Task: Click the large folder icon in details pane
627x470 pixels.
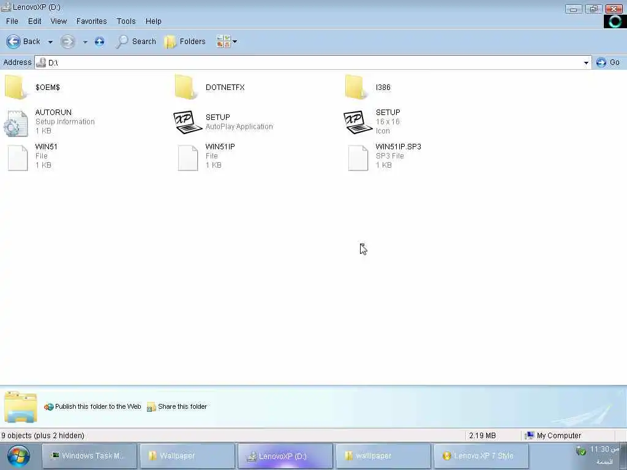Action: (x=21, y=407)
